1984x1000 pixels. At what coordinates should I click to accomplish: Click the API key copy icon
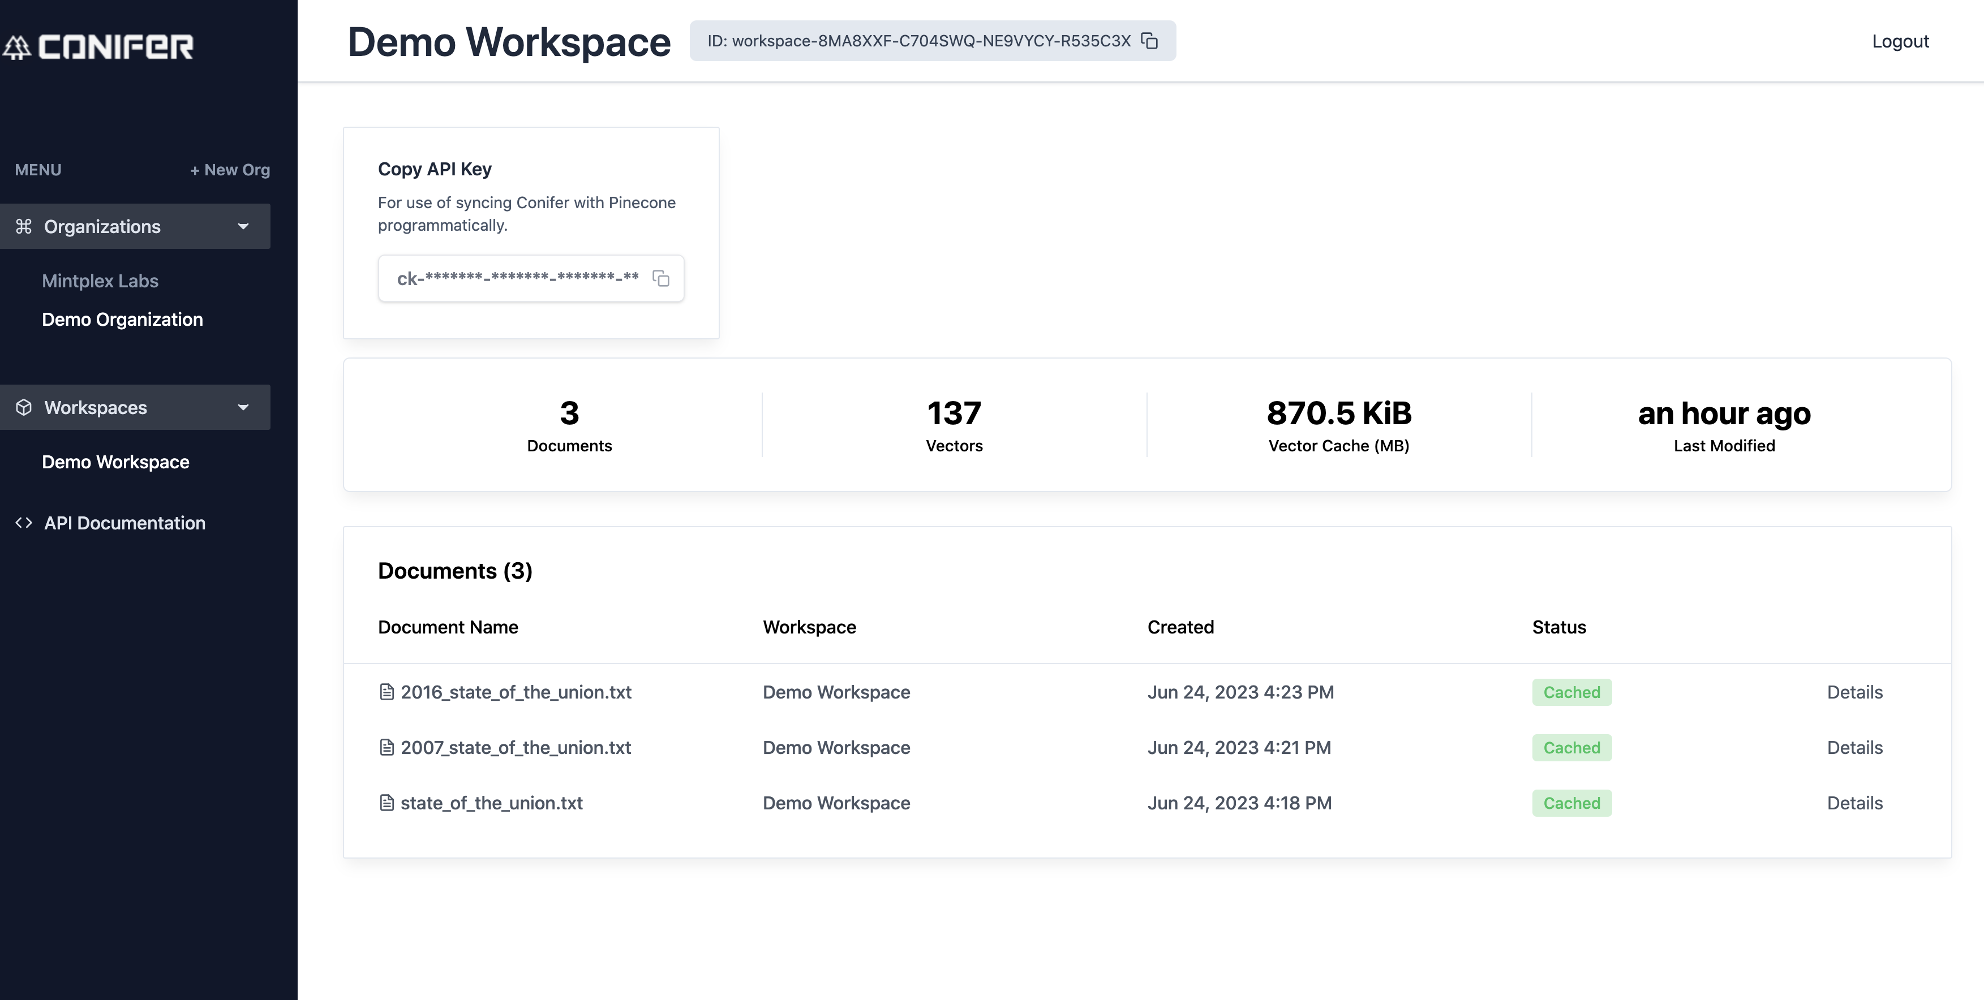pos(661,278)
